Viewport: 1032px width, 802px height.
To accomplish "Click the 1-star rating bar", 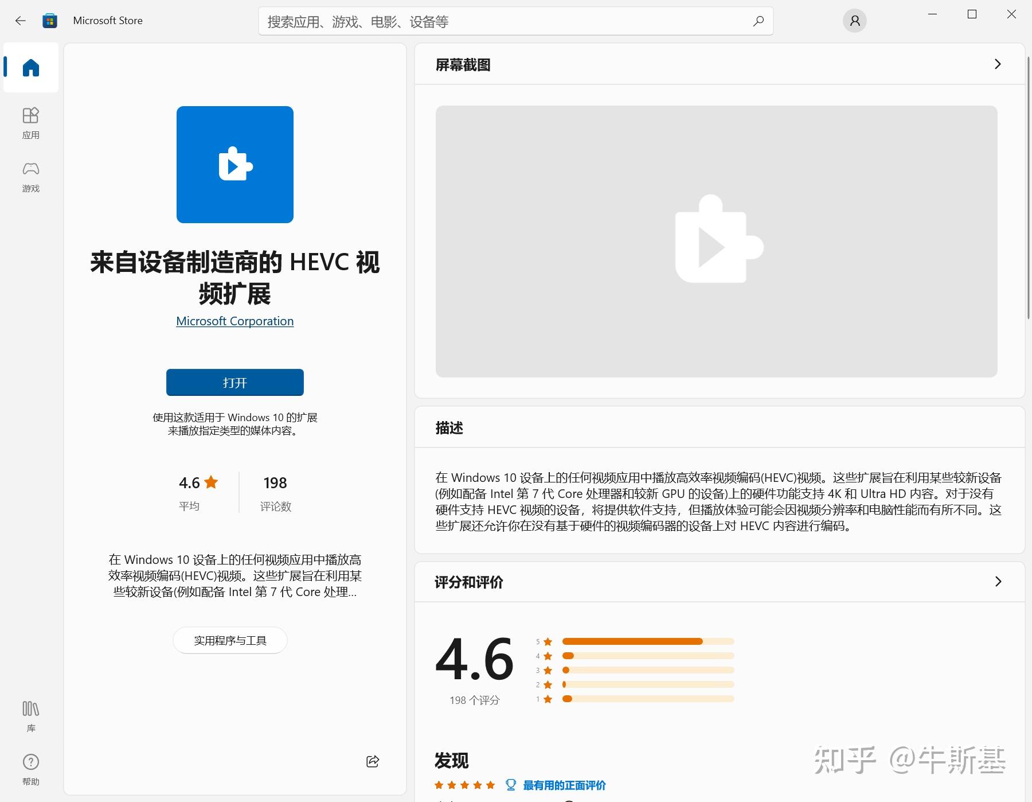I will tap(648, 699).
